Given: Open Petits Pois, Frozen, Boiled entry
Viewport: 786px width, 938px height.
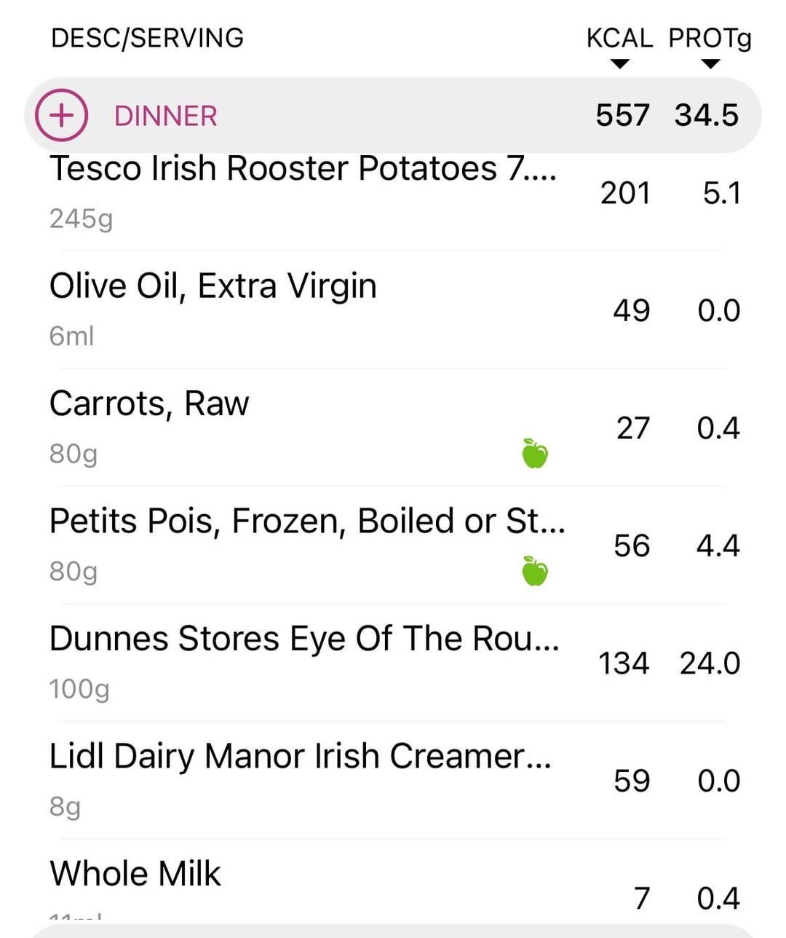Looking at the screenshot, I should 306,521.
